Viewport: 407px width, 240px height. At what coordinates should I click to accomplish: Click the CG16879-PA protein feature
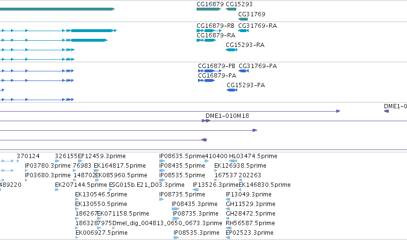pos(206,80)
